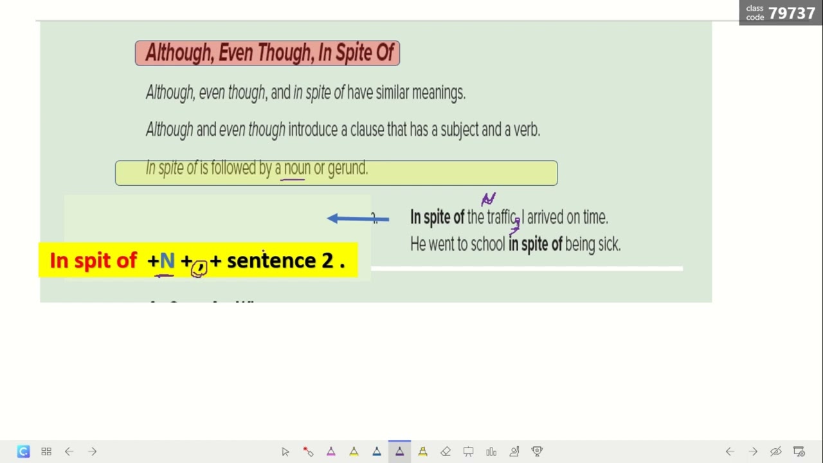Click 'Although and even though introduce a clause' line

(x=343, y=130)
